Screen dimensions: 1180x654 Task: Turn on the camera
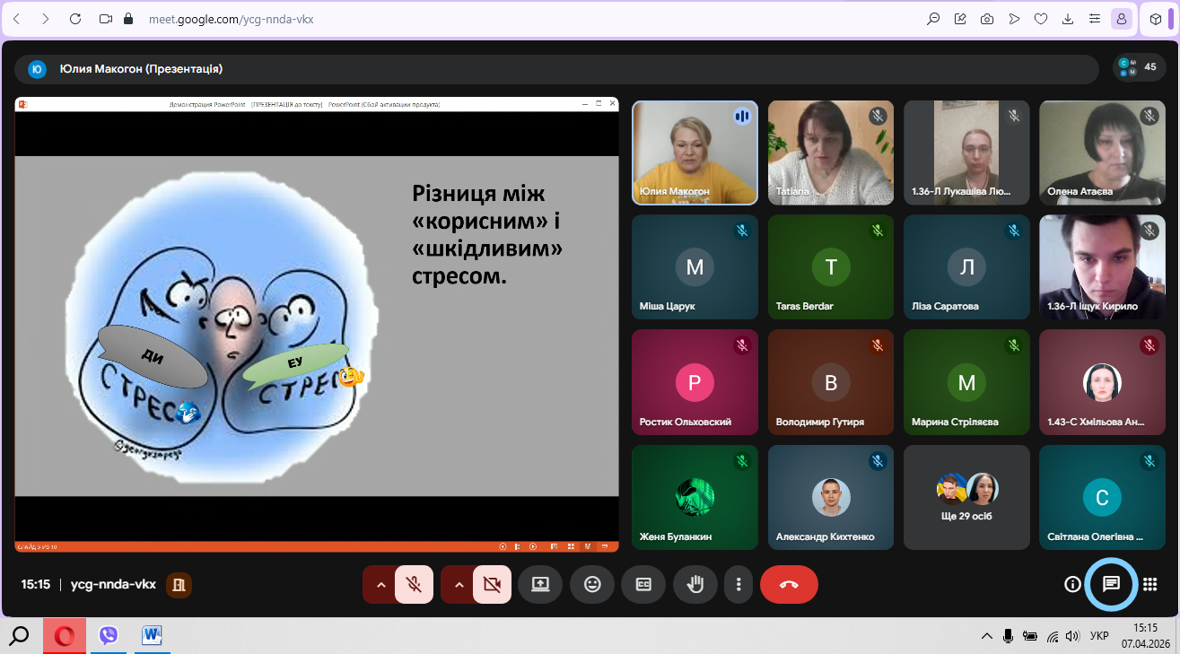[492, 584]
